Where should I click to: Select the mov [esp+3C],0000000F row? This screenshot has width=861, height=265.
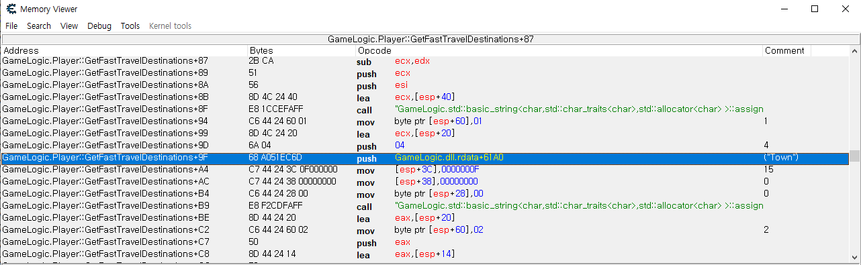(425, 170)
